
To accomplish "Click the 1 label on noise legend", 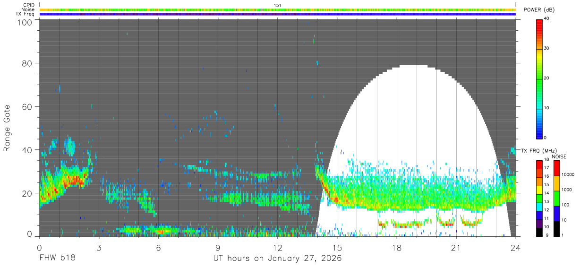I will 563,235.
